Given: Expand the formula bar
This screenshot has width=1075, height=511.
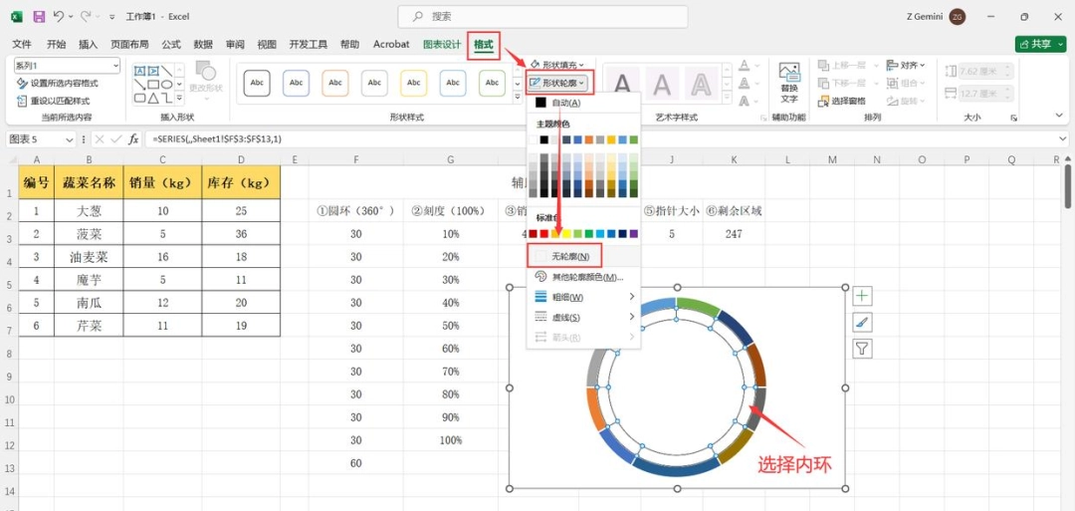Looking at the screenshot, I should point(1062,139).
